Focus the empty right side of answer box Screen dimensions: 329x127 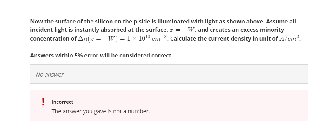pyautogui.click(x=231, y=74)
